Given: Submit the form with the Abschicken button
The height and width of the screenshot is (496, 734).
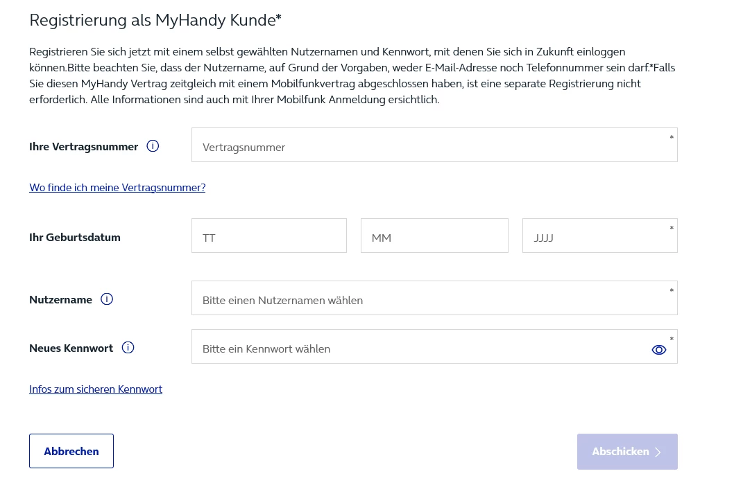Looking at the screenshot, I should (x=626, y=452).
